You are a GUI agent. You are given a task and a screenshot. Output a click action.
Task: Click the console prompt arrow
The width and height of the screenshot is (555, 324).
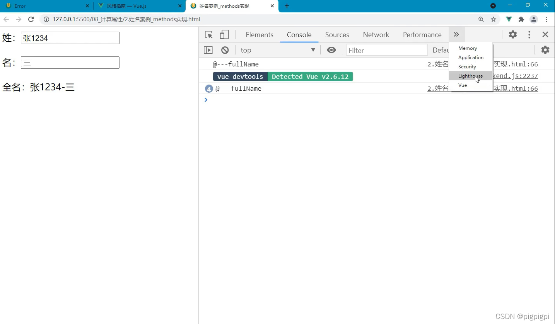(x=206, y=100)
